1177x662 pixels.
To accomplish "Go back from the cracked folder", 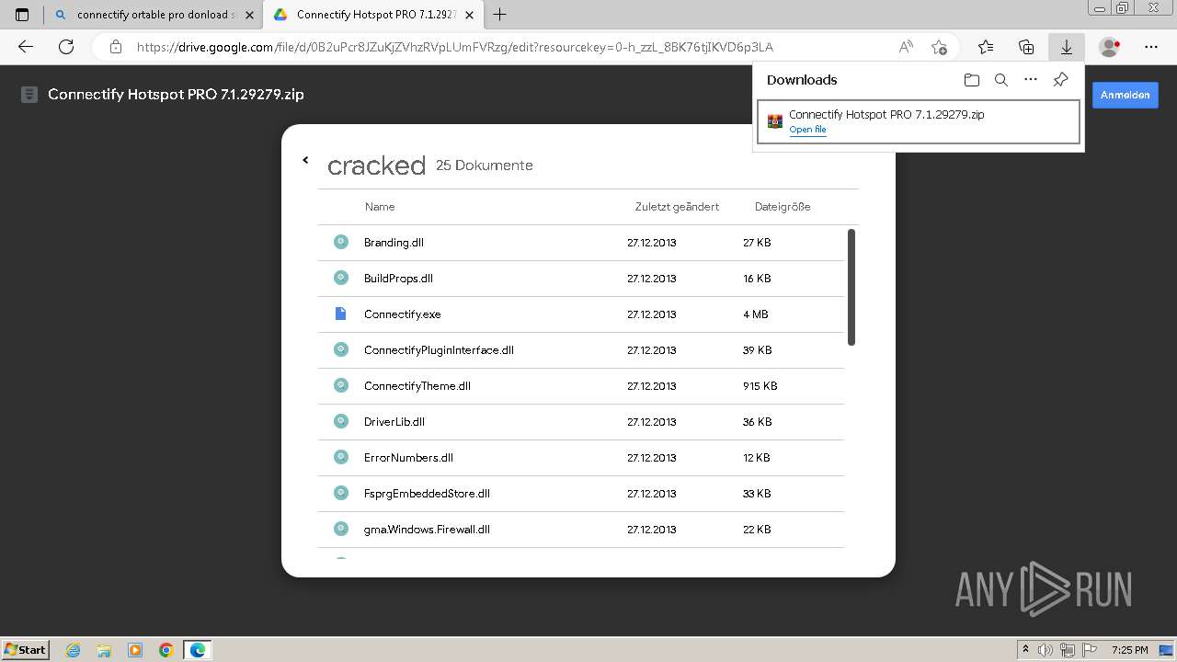I will [305, 160].
